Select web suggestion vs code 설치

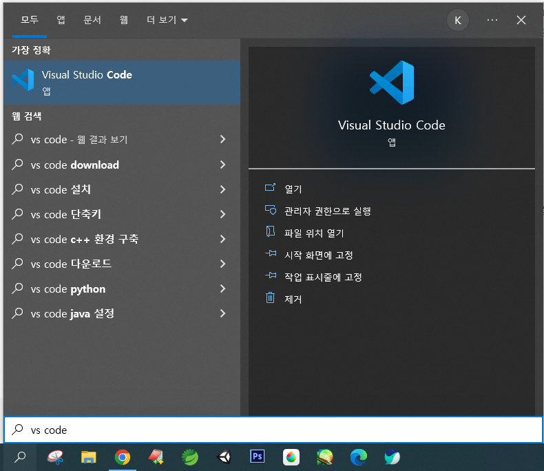pos(122,189)
